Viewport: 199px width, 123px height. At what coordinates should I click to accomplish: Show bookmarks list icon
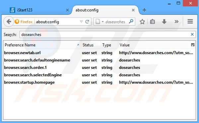click(152, 21)
